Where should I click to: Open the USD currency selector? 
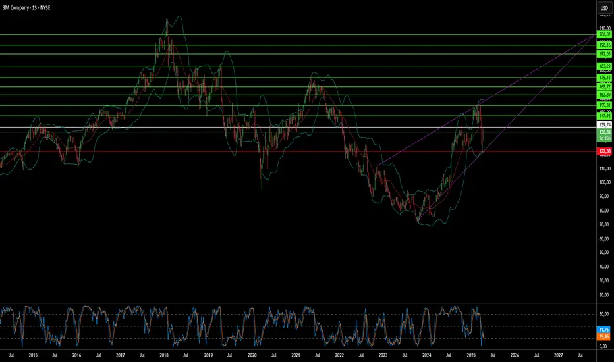pyautogui.click(x=604, y=8)
